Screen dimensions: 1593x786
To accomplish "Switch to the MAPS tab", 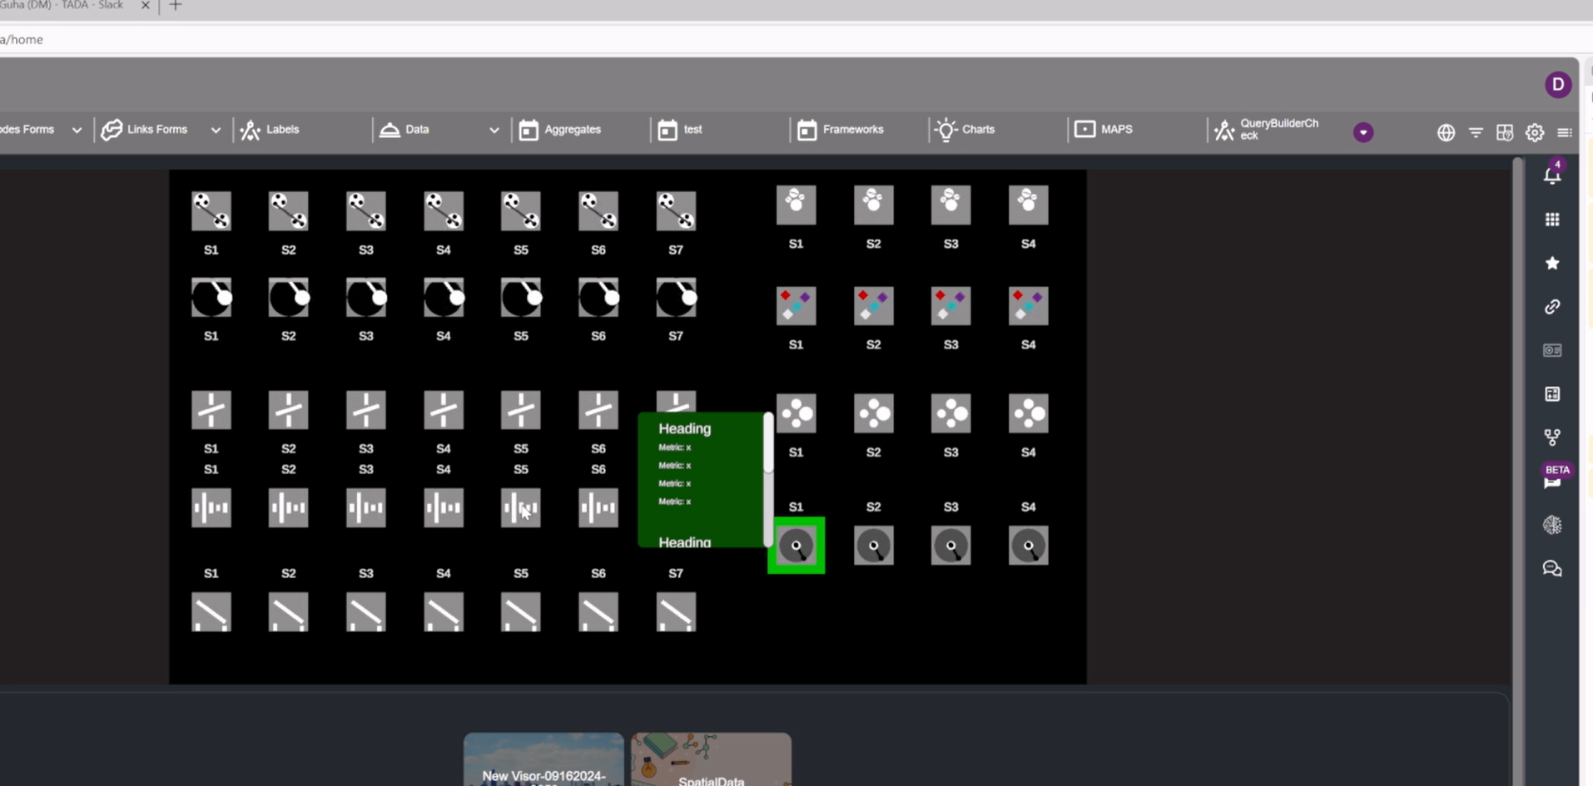I will [1104, 130].
